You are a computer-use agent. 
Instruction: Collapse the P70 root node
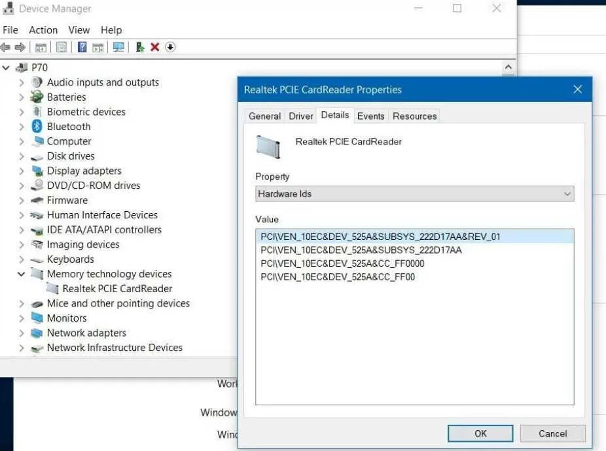tap(6, 67)
